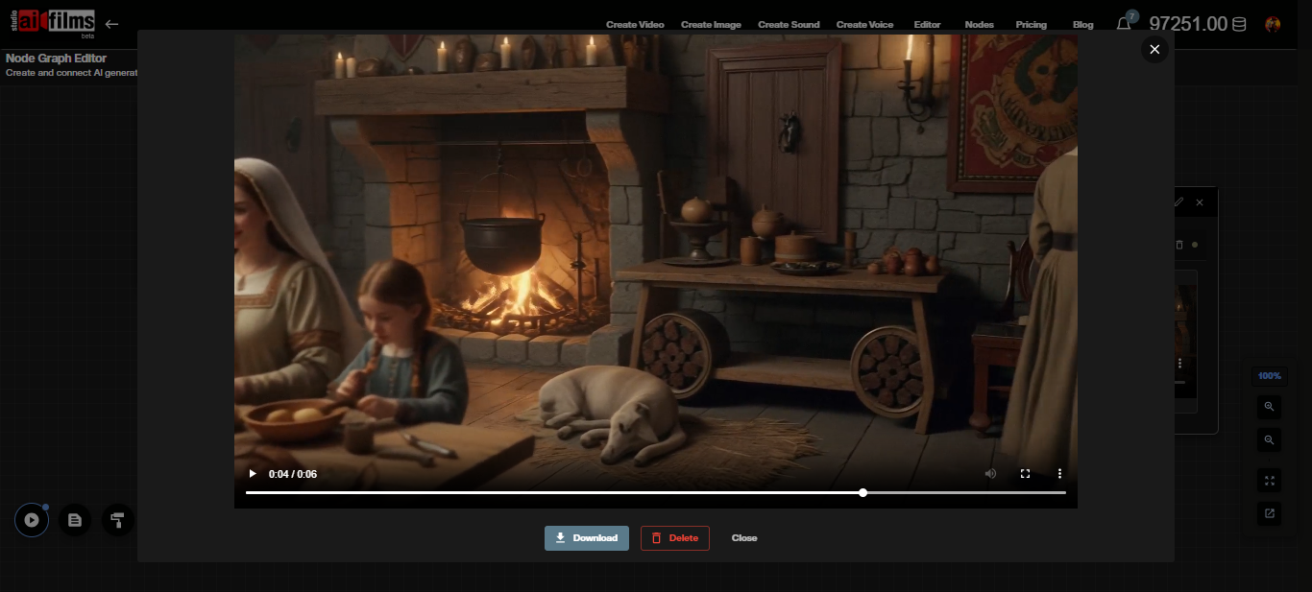Open the script document node icon
Screen dimensions: 1312x592
click(74, 519)
